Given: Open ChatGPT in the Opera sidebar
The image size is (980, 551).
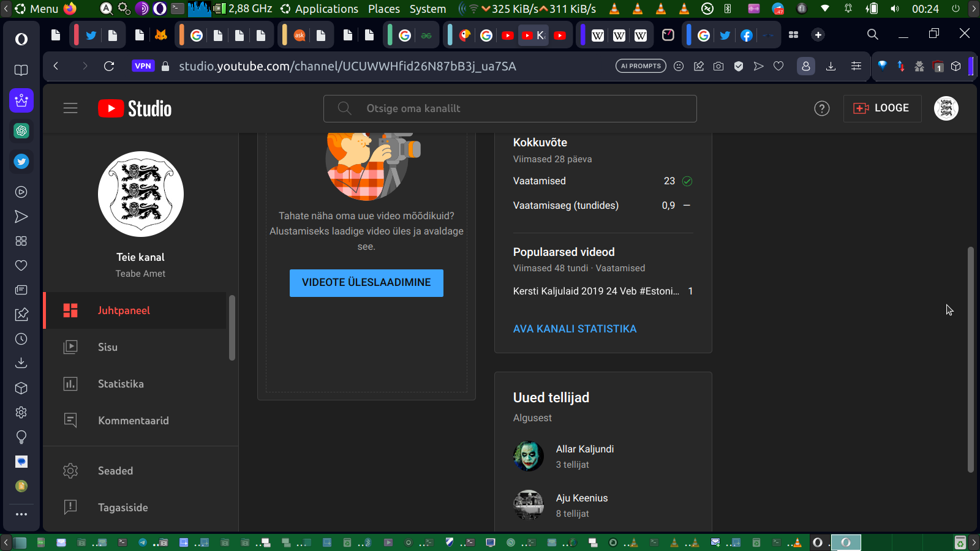Looking at the screenshot, I should point(21,131).
